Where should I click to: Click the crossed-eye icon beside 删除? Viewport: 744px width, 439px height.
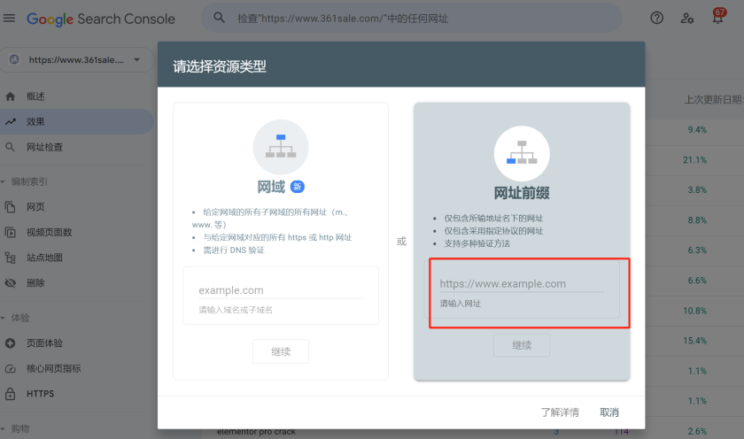click(x=10, y=283)
